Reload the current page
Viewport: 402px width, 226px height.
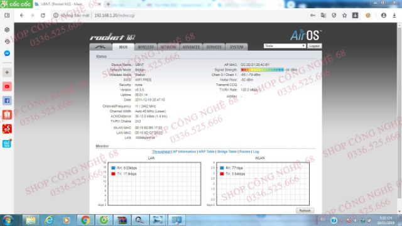(x=43, y=15)
